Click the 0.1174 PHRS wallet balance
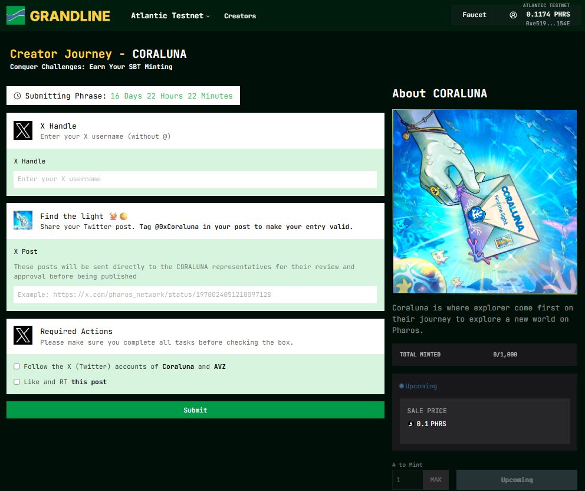The image size is (585, 491). point(548,14)
